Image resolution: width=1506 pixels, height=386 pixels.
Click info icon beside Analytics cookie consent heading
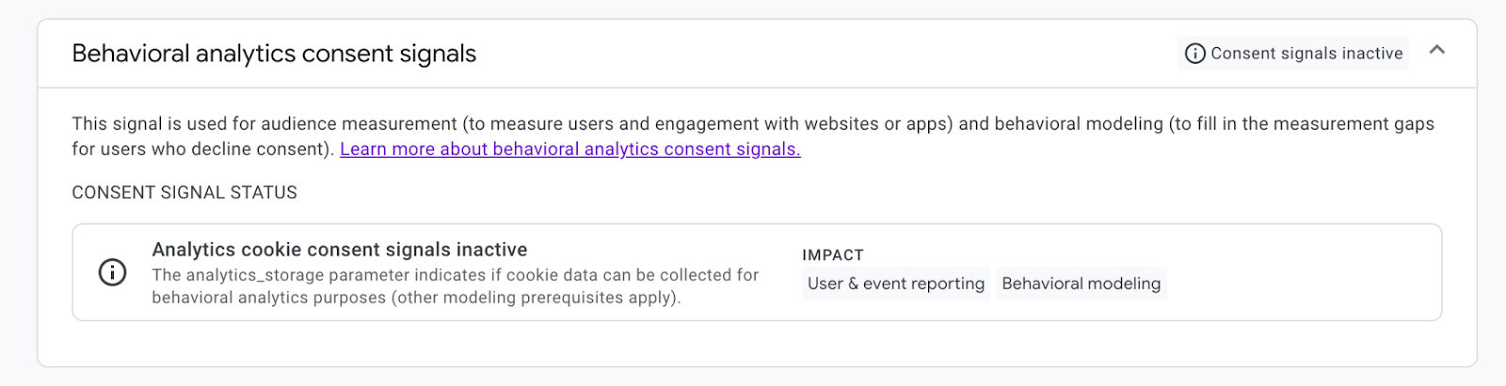112,273
